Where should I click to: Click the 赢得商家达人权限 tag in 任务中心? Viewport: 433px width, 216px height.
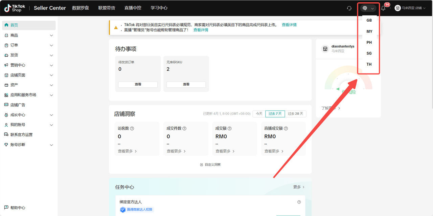(x=137, y=210)
